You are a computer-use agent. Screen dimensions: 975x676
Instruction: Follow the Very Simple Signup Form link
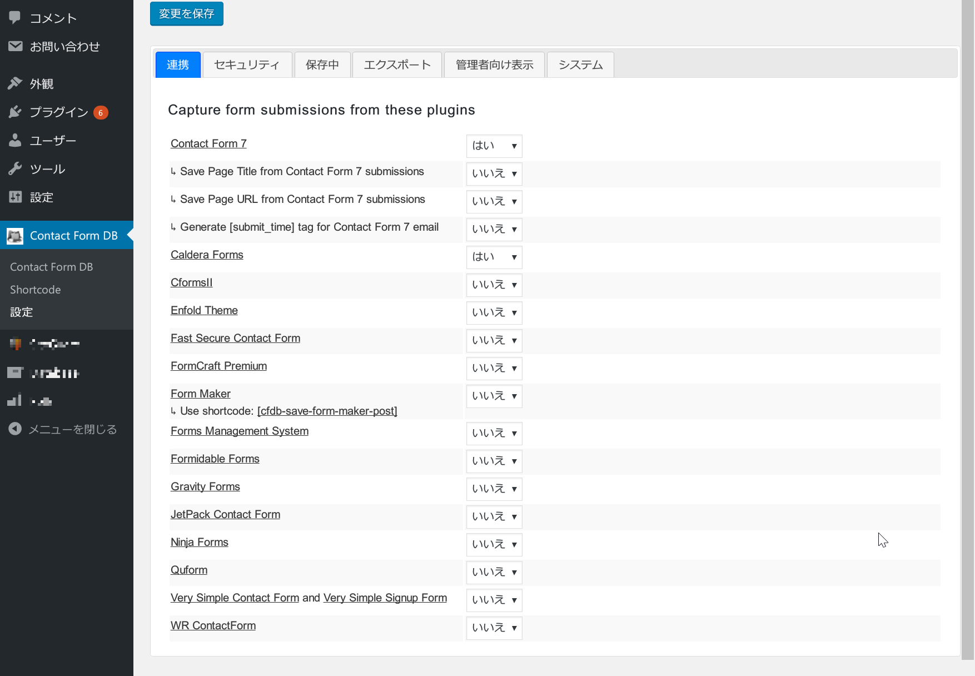pyautogui.click(x=385, y=598)
